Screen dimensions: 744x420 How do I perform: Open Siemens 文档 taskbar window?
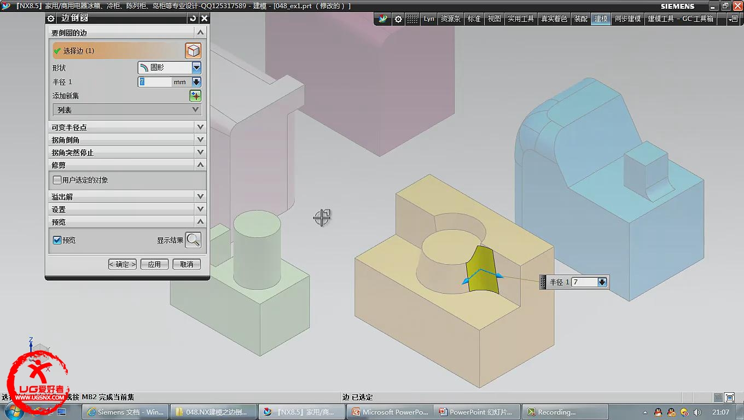(125, 412)
